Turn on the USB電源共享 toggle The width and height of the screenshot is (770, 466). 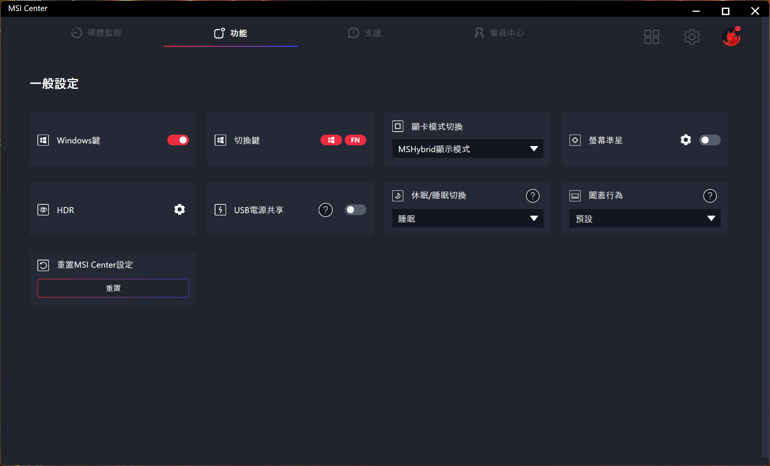(x=355, y=210)
